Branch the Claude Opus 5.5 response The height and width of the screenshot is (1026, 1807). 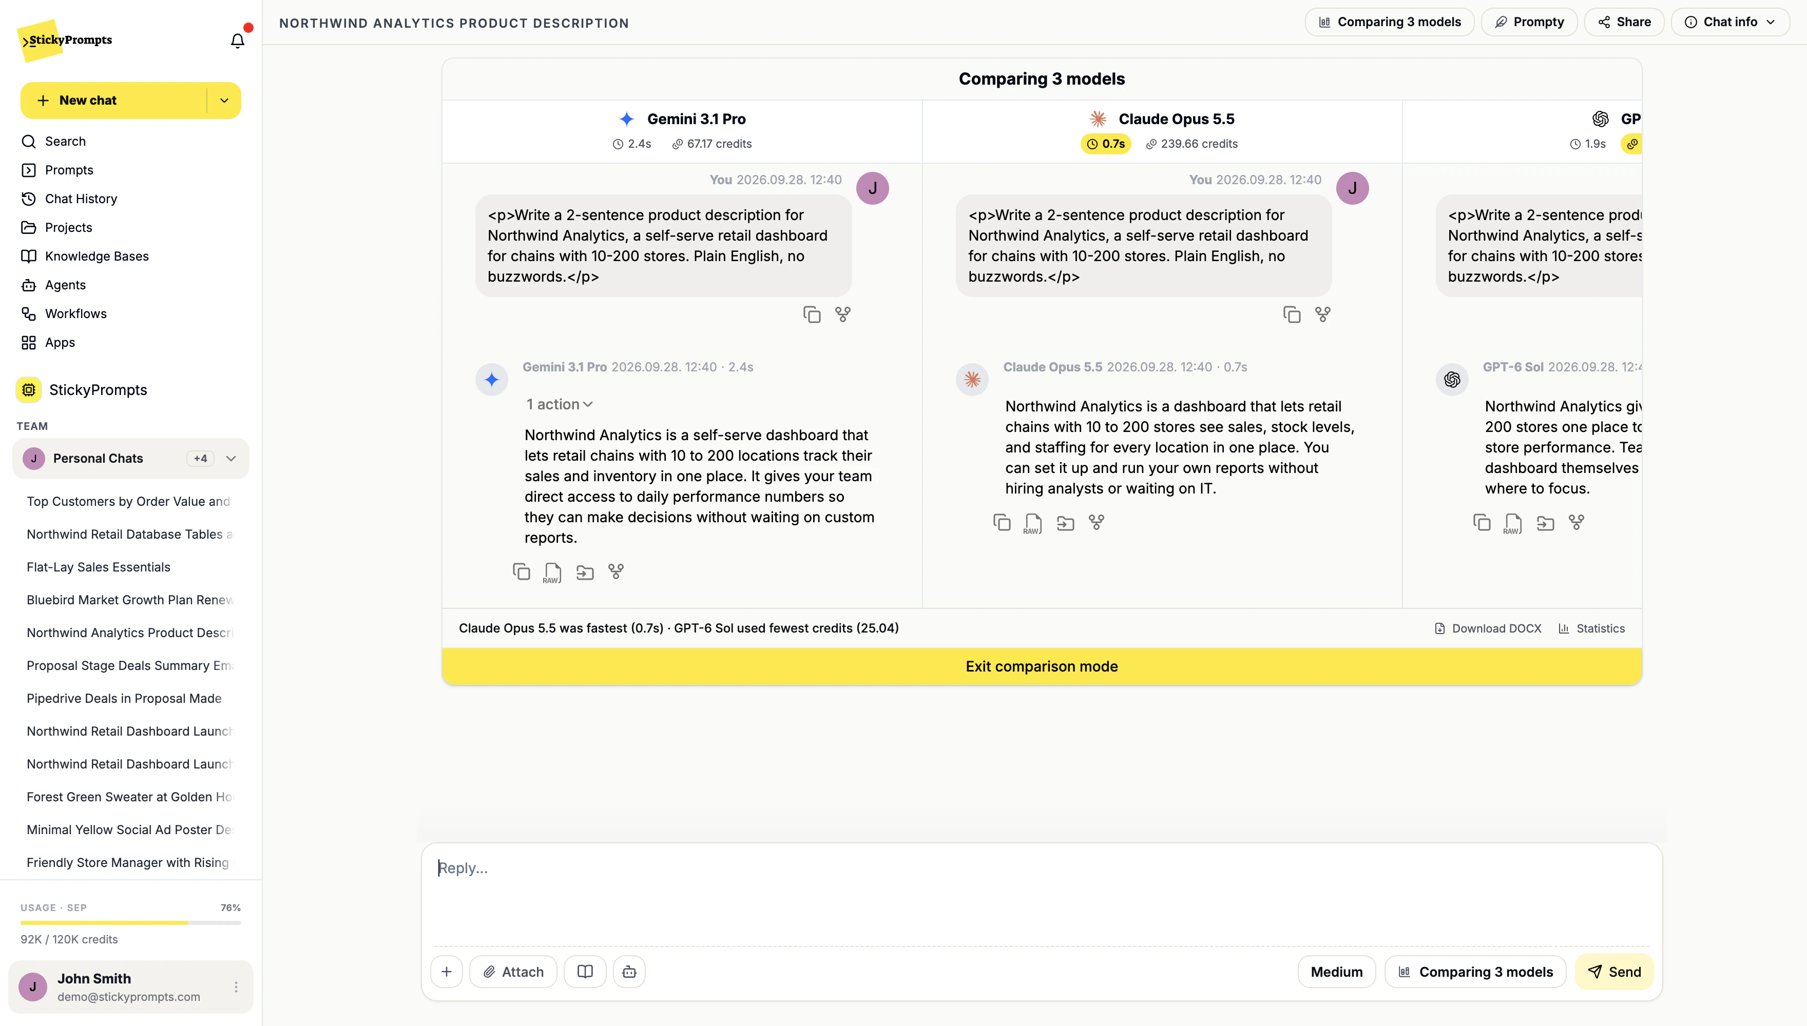[1097, 522]
